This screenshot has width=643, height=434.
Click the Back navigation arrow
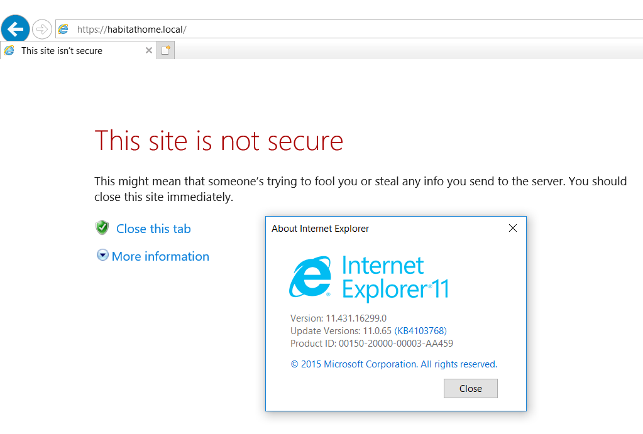click(x=14, y=28)
